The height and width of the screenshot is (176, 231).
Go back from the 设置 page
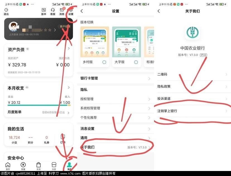[x=82, y=11]
